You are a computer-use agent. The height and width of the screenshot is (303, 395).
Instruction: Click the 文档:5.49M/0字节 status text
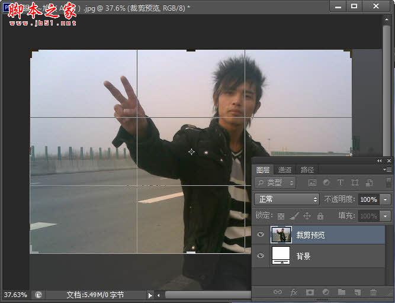click(95, 295)
